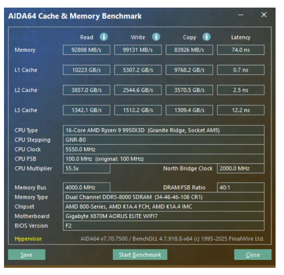Image resolution: width=284 pixels, height=275 pixels.
Task: Click the L1 Cache row label
Action: click(26, 70)
